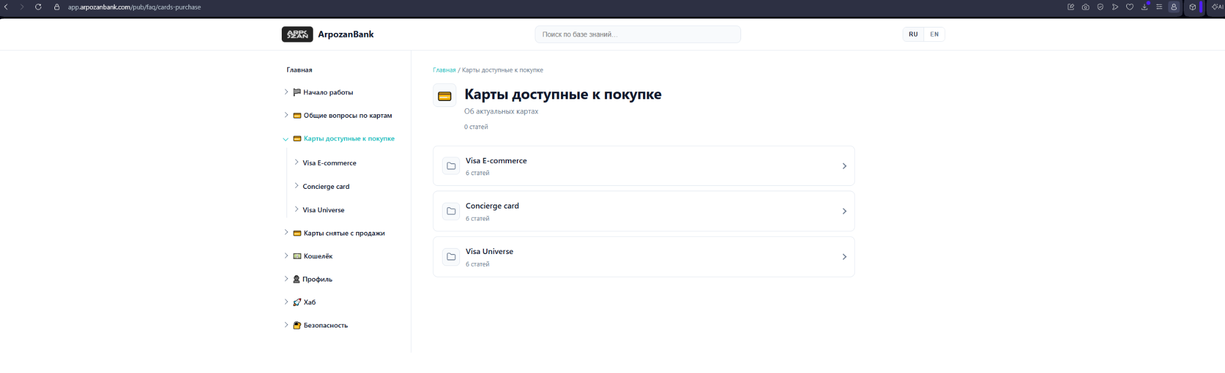Open Профиль sidebar item

click(318, 279)
